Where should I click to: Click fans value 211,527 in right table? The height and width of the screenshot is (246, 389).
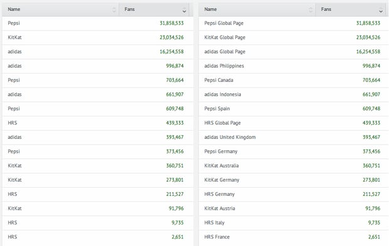[x=371, y=194]
